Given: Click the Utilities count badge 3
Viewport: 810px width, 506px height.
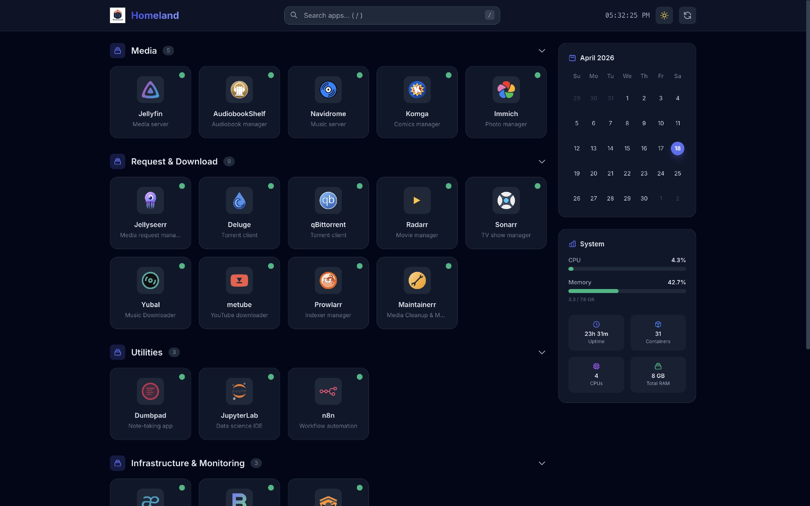Looking at the screenshot, I should [x=174, y=352].
